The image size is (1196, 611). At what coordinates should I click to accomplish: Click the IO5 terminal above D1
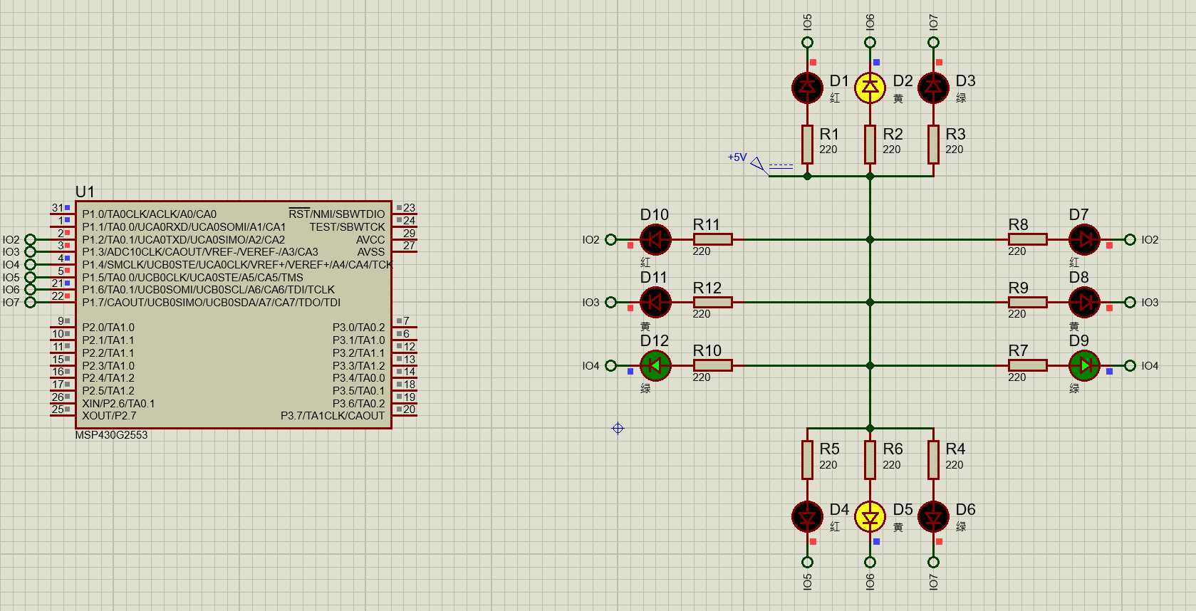(x=807, y=42)
